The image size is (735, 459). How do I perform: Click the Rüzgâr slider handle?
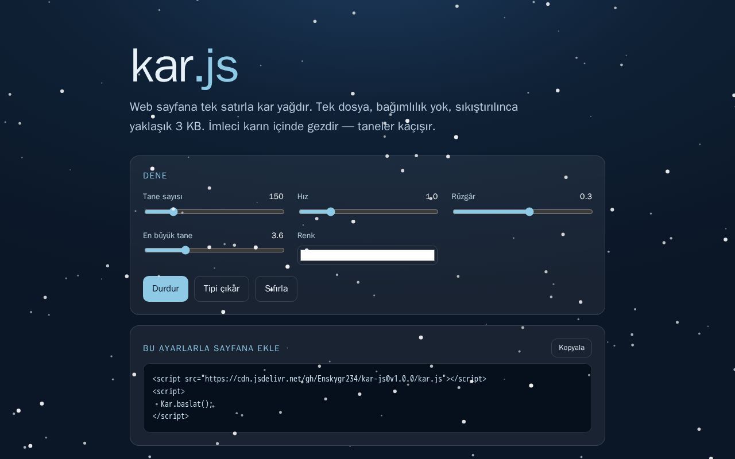(529, 212)
